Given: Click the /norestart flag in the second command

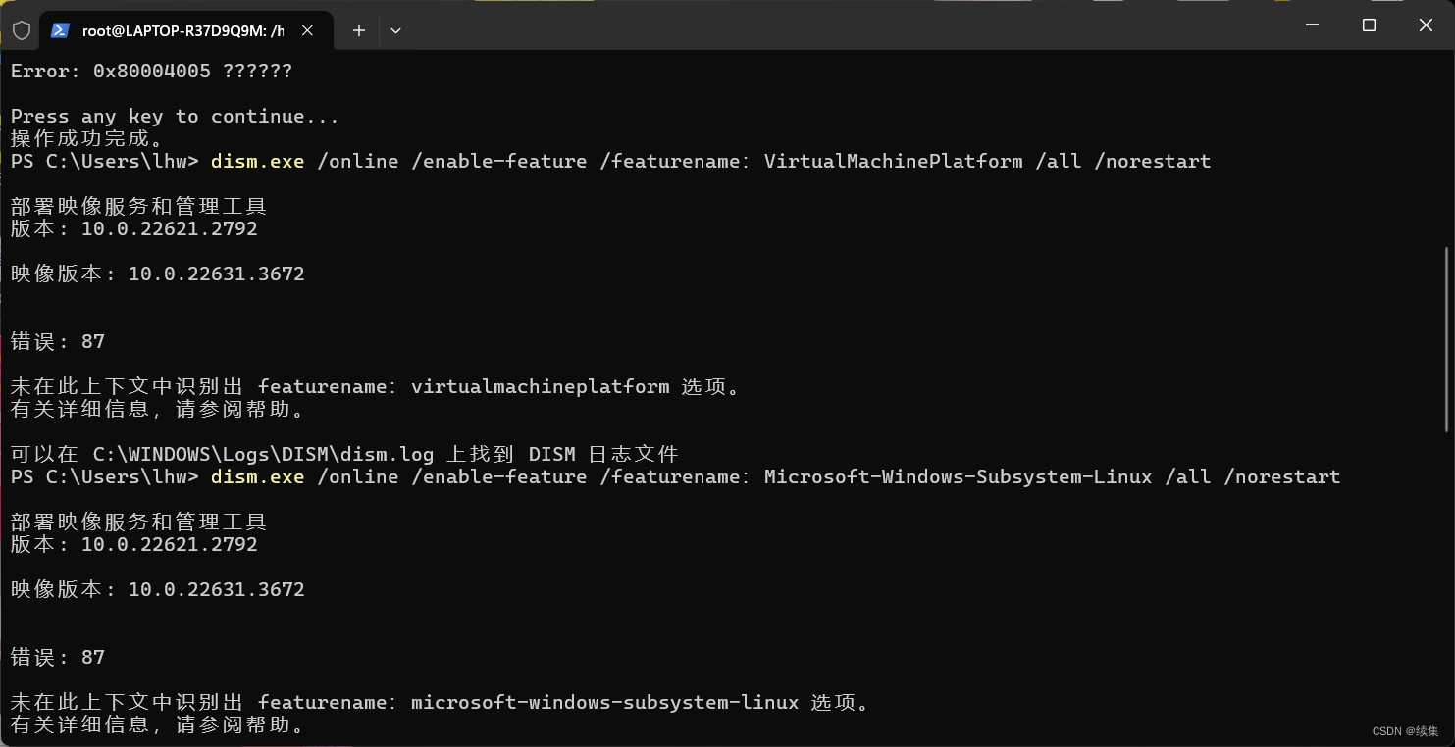Looking at the screenshot, I should [1283, 476].
